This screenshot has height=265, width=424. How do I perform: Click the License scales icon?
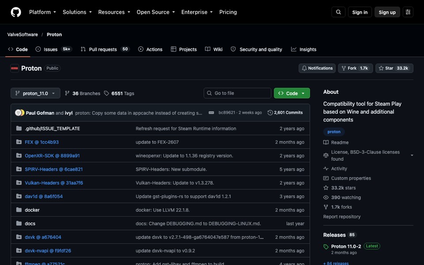click(326, 155)
